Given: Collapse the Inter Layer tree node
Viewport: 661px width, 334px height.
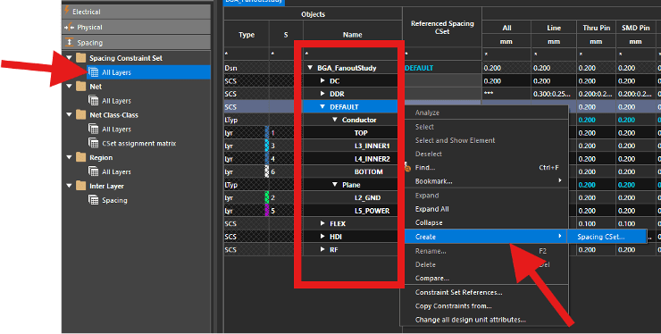Looking at the screenshot, I should pyautogui.click(x=69, y=186).
